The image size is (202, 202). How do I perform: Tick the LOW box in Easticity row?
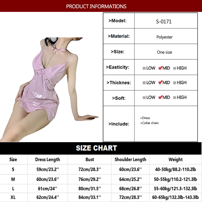[144, 68]
